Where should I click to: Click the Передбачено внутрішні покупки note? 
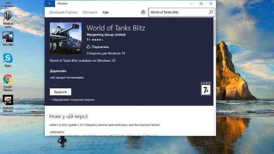click(x=72, y=100)
